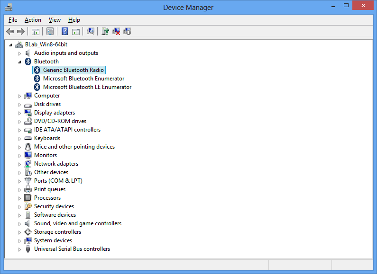This screenshot has height=274, width=377.
Task: Click the Generic Bluetooth Radio icon
Action: 37,70
